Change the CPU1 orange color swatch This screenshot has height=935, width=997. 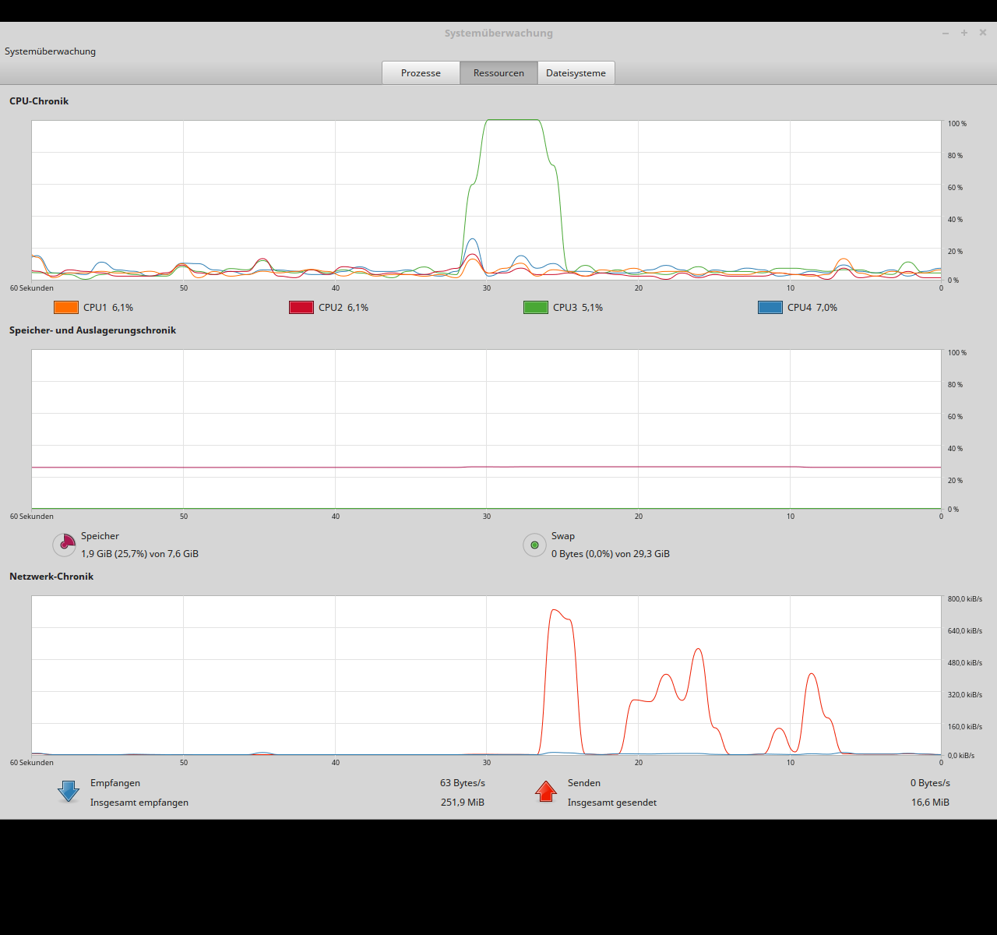[x=66, y=308]
